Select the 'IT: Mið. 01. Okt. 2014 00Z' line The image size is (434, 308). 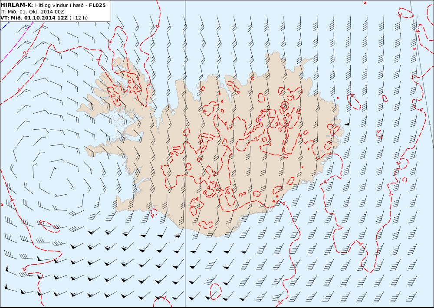tap(32, 12)
